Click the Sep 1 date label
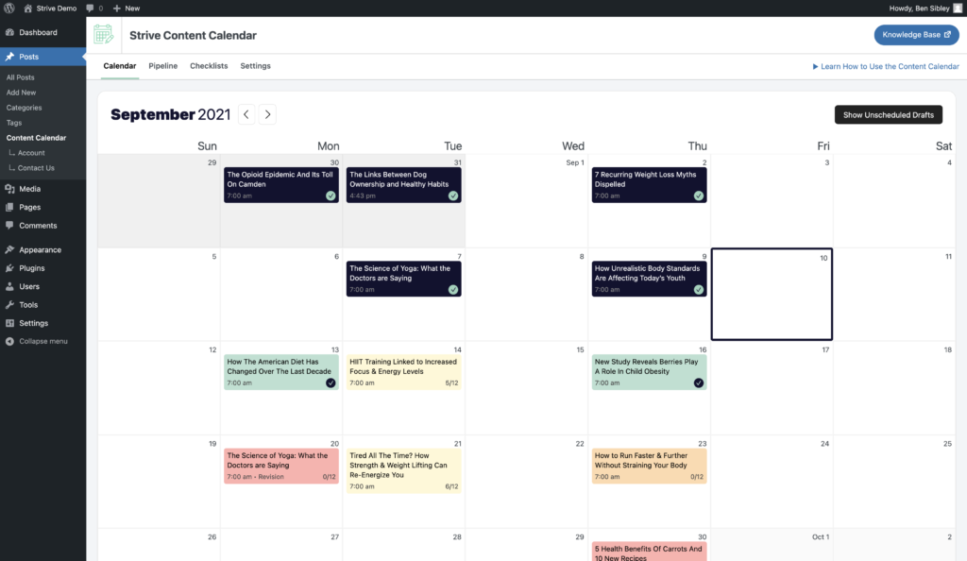Viewport: 967px width, 561px height. 575,162
